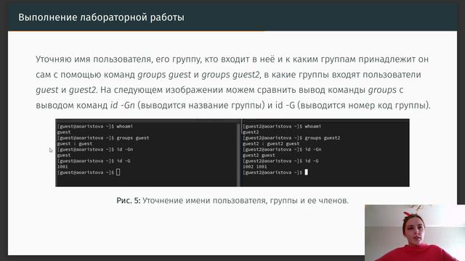Click the "whoami" command in the guest2 terminal
The width and height of the screenshot is (465, 261).
click(x=313, y=126)
